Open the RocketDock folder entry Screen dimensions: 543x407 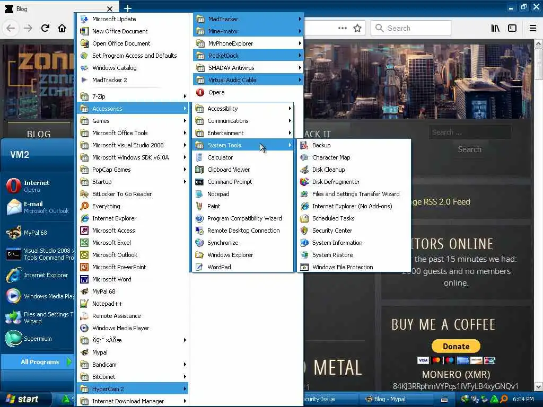(x=248, y=56)
